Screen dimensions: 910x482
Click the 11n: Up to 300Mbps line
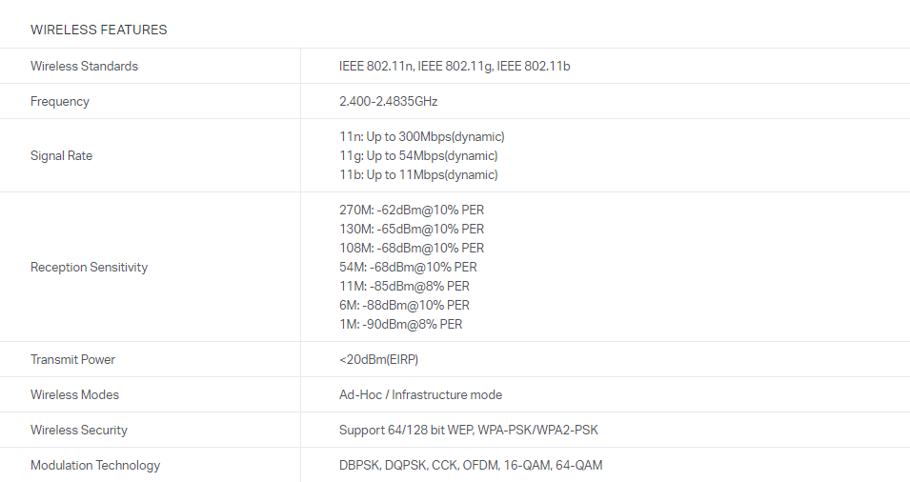(x=421, y=136)
